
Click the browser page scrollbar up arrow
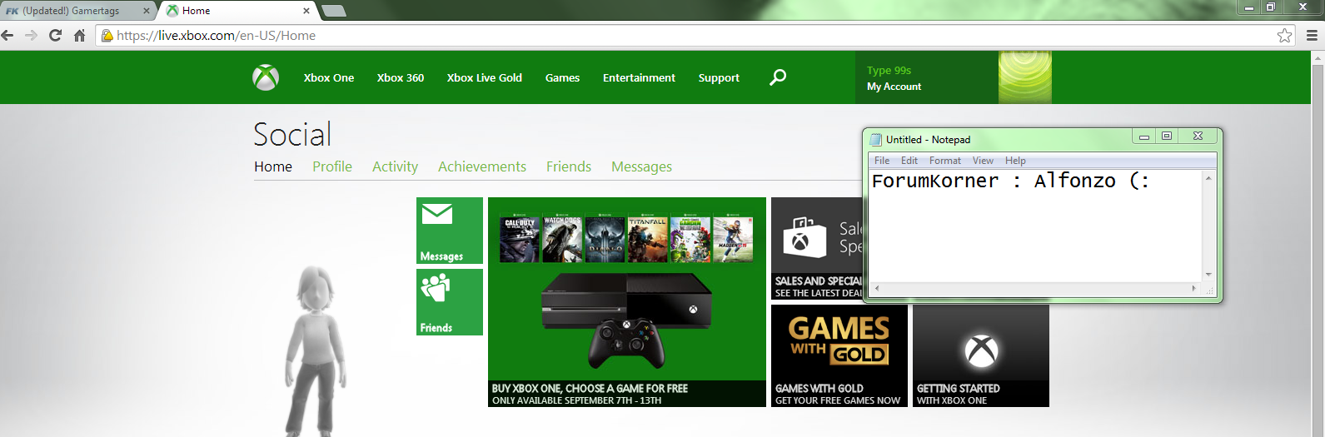[x=1318, y=58]
